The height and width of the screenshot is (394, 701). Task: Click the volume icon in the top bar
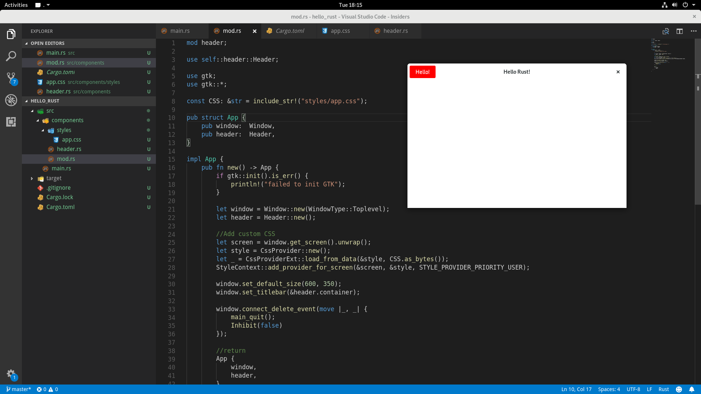coord(674,5)
